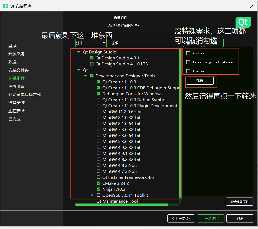
Task: Open the 选择 dropdown
Action: coord(91,43)
